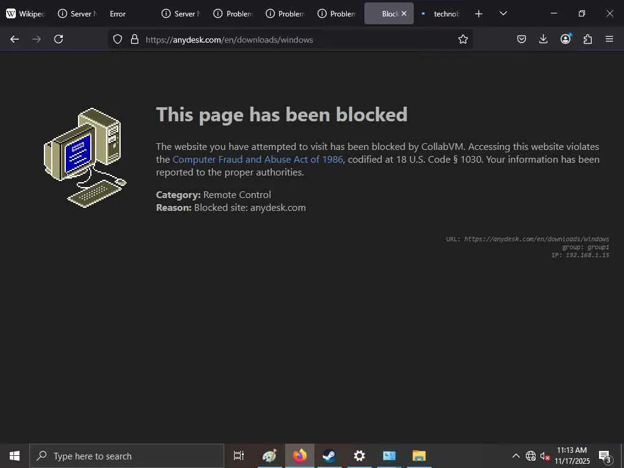Image resolution: width=624 pixels, height=468 pixels.
Task: Open the Firefox downloads panel
Action: pos(543,39)
